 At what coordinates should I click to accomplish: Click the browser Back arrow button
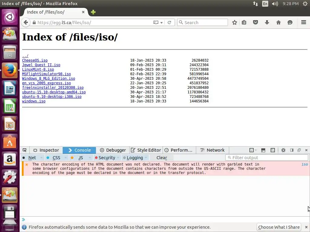point(26,22)
